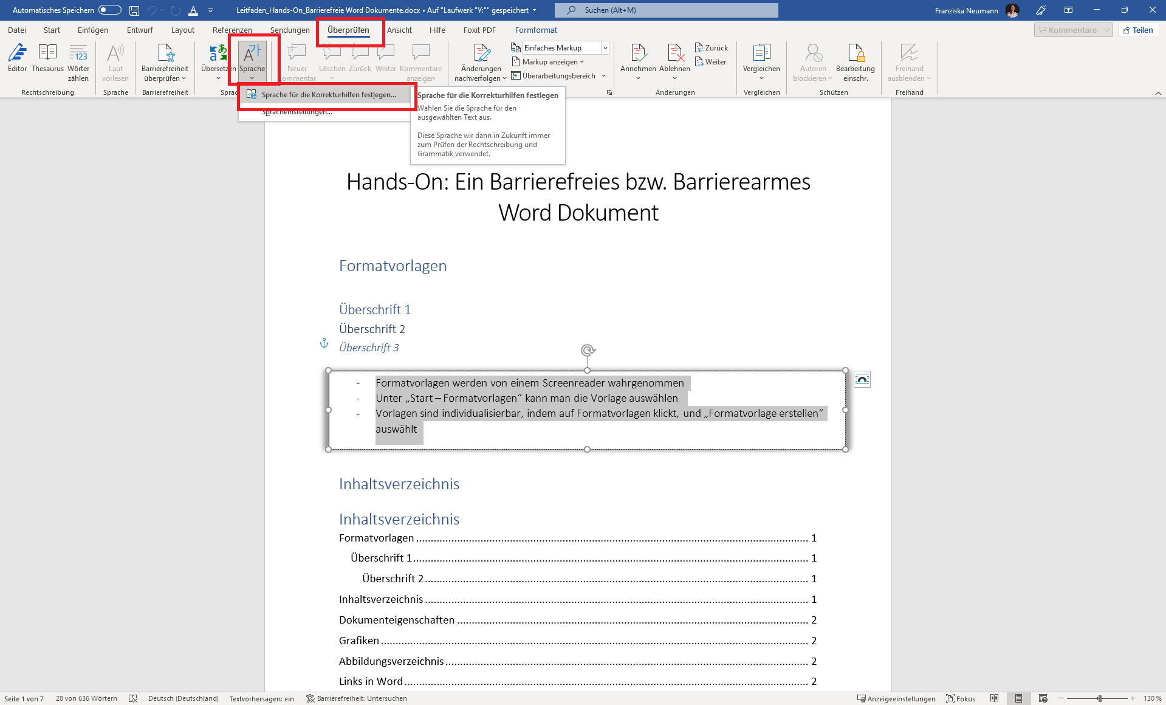Expand Markup anzeigen dropdown
The height and width of the screenshot is (705, 1166).
(x=548, y=61)
